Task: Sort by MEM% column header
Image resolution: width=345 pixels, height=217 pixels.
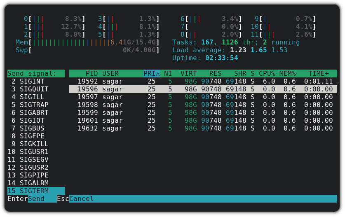Action: (287, 74)
